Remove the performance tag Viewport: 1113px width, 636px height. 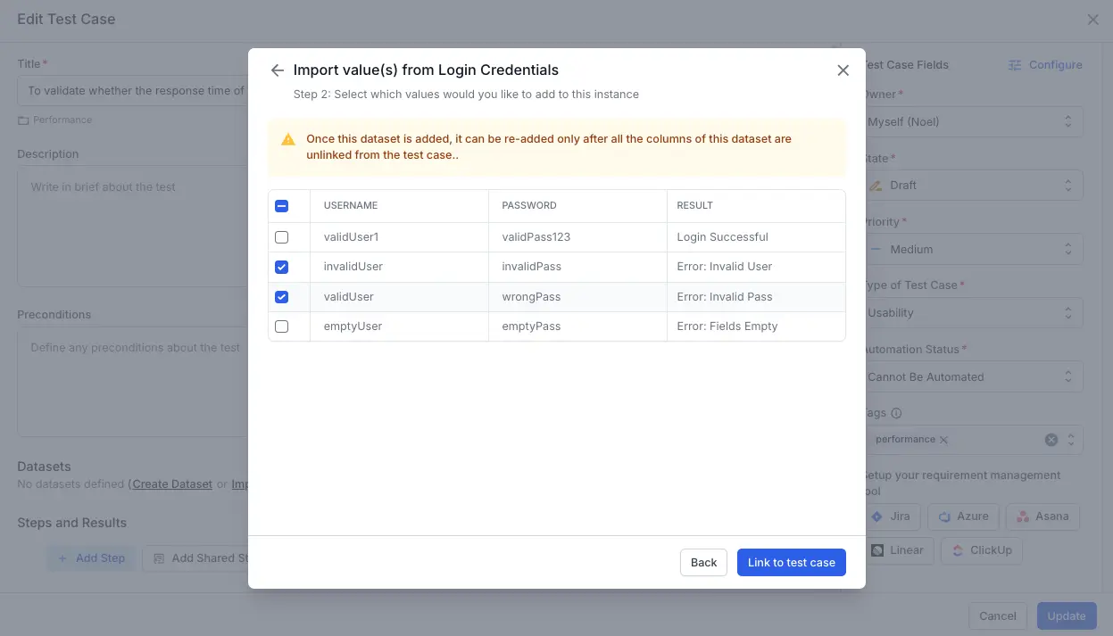coord(943,440)
